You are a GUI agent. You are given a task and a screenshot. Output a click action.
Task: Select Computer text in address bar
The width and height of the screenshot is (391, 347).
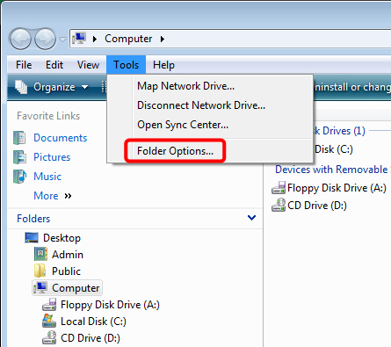[x=128, y=39]
